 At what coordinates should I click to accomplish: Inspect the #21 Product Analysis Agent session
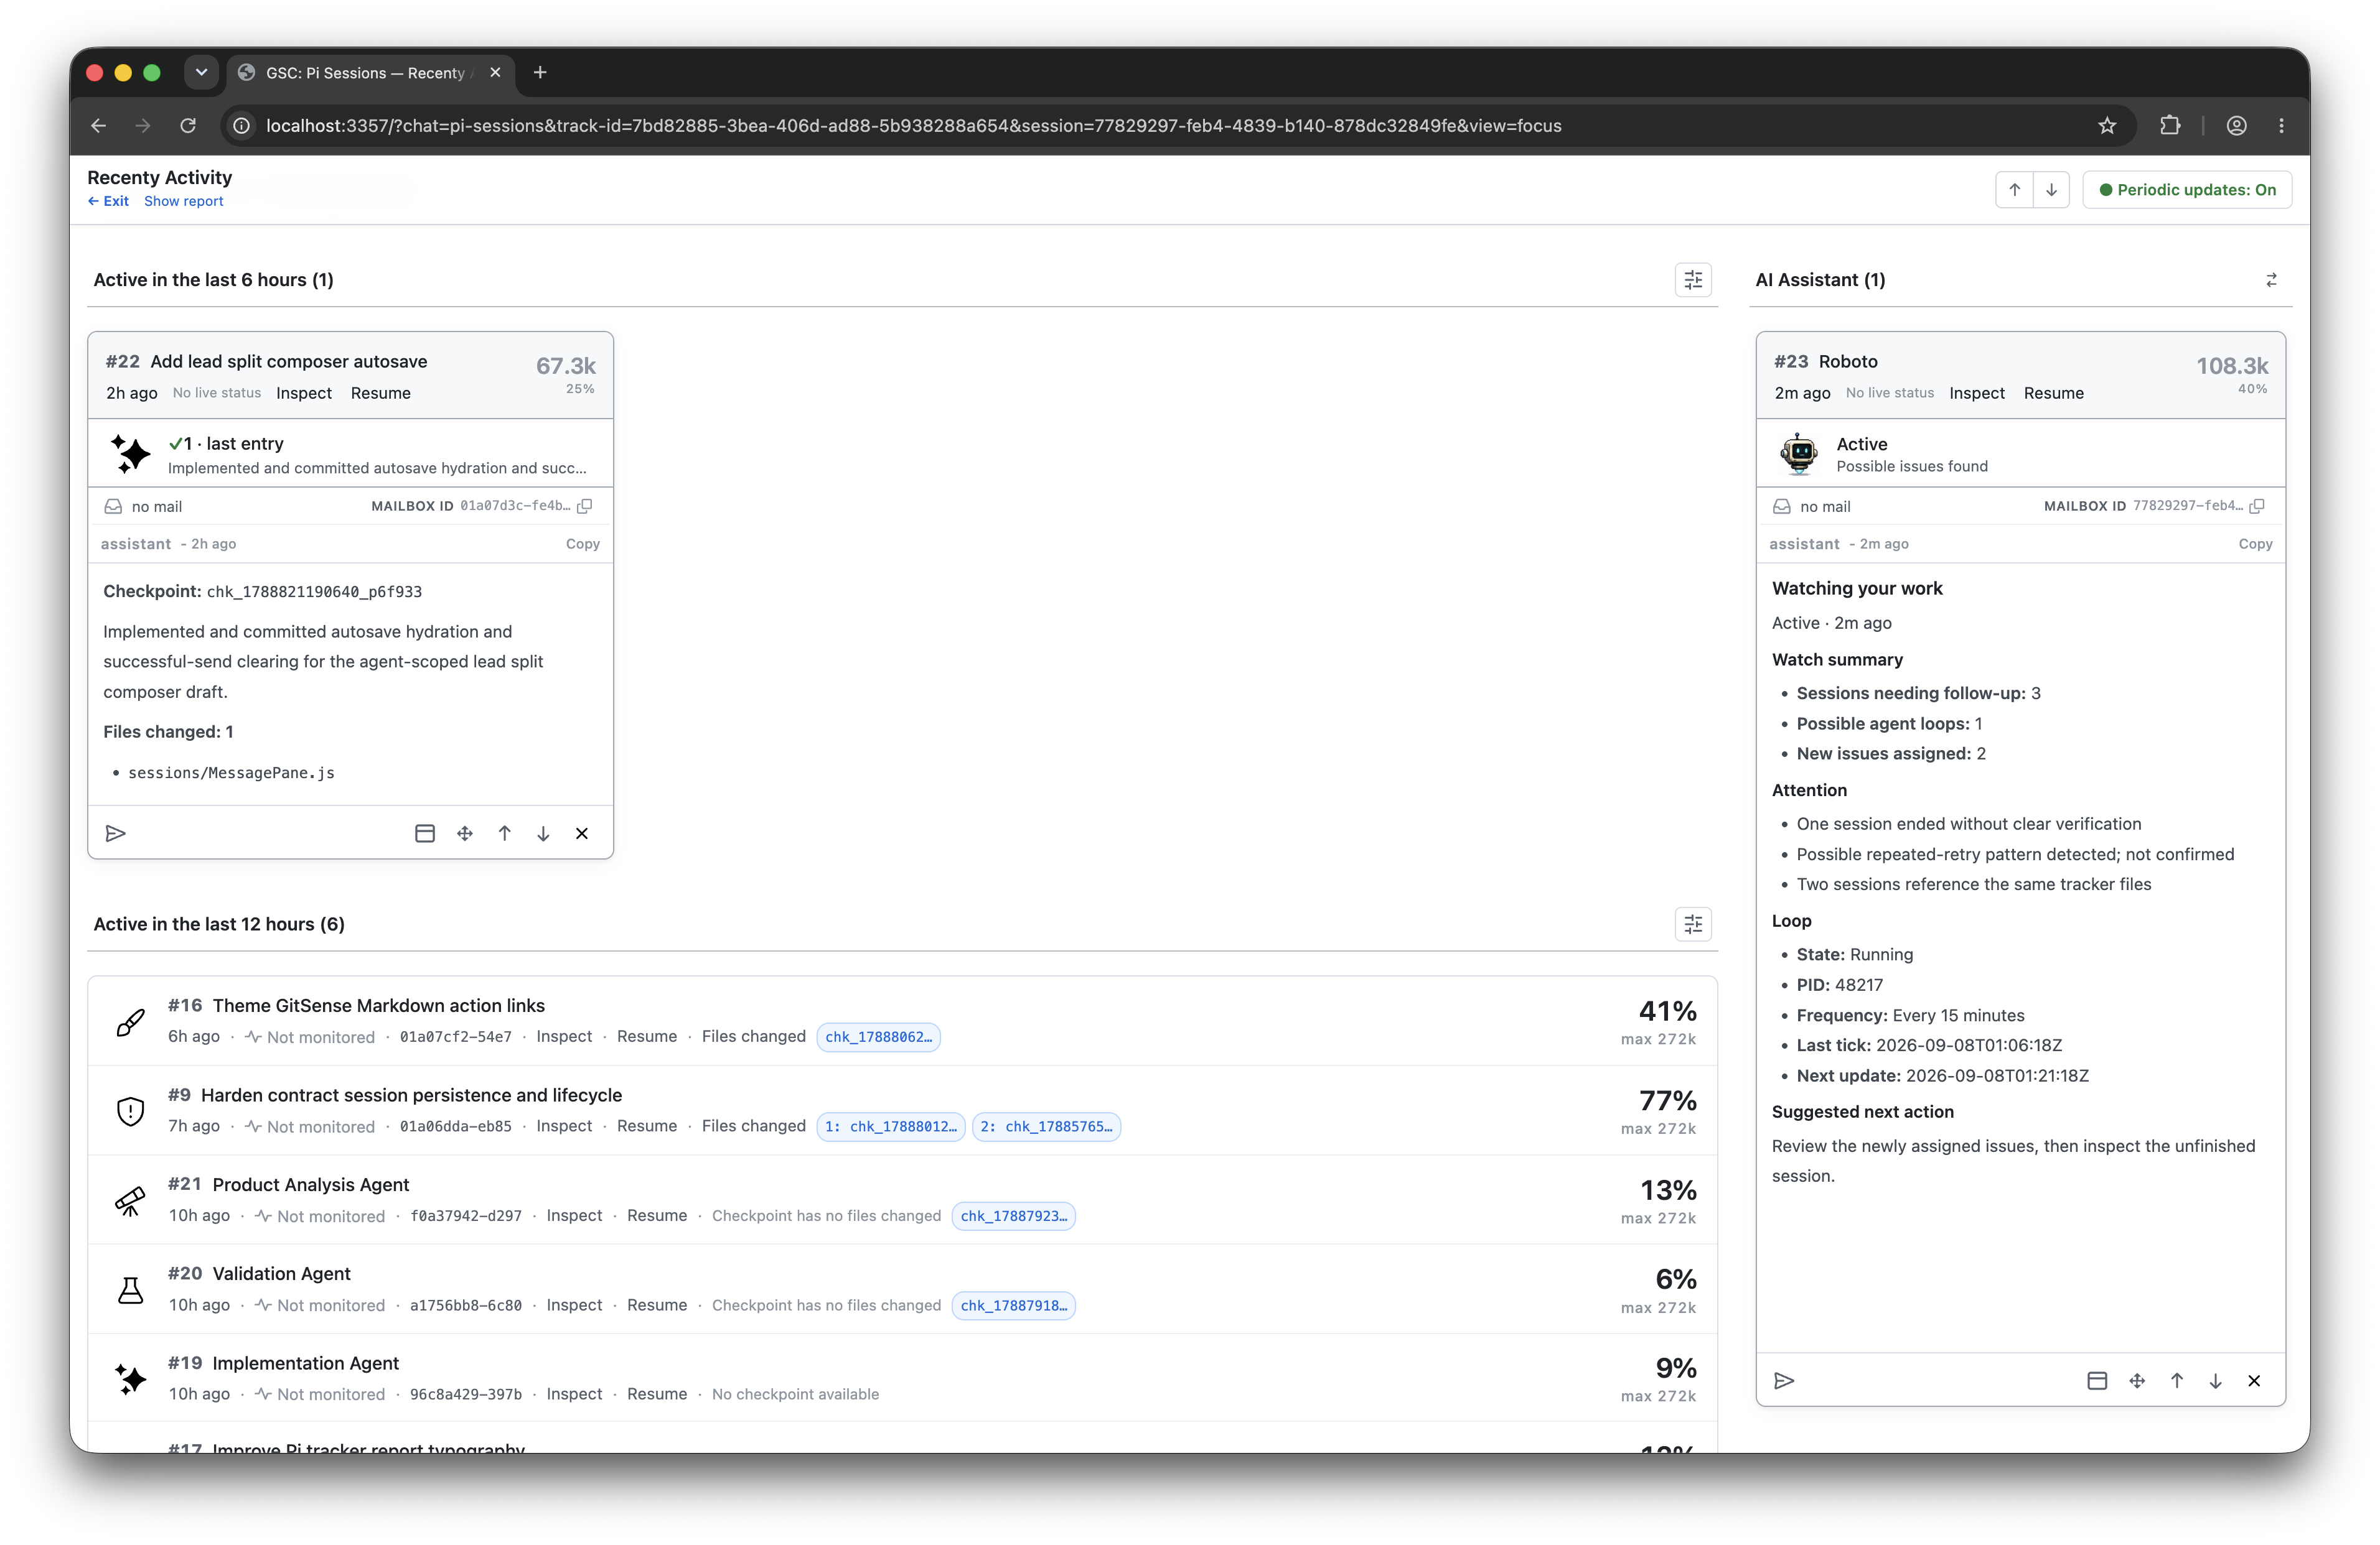click(574, 1215)
